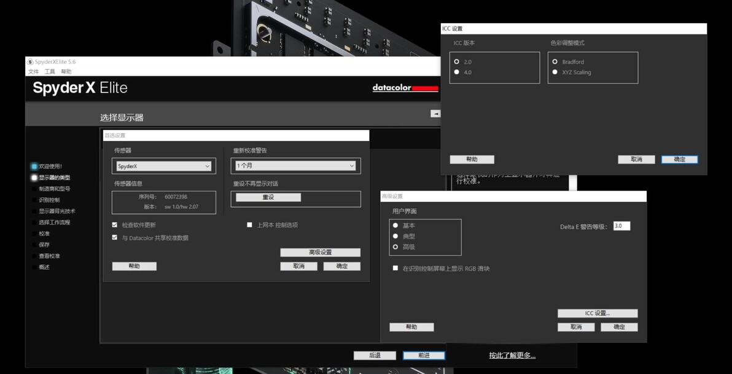This screenshot has height=374, width=732.
Task: Click the datacolor logo in the header
Action: coord(405,88)
